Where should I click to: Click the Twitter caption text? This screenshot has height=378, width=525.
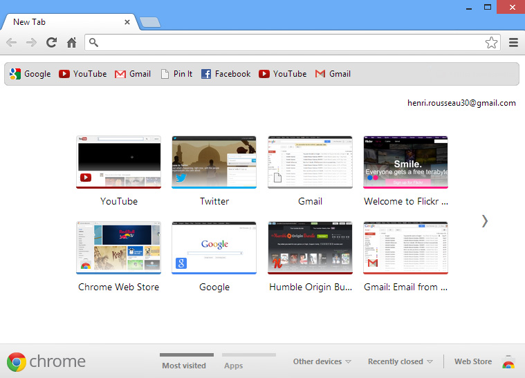(x=214, y=201)
